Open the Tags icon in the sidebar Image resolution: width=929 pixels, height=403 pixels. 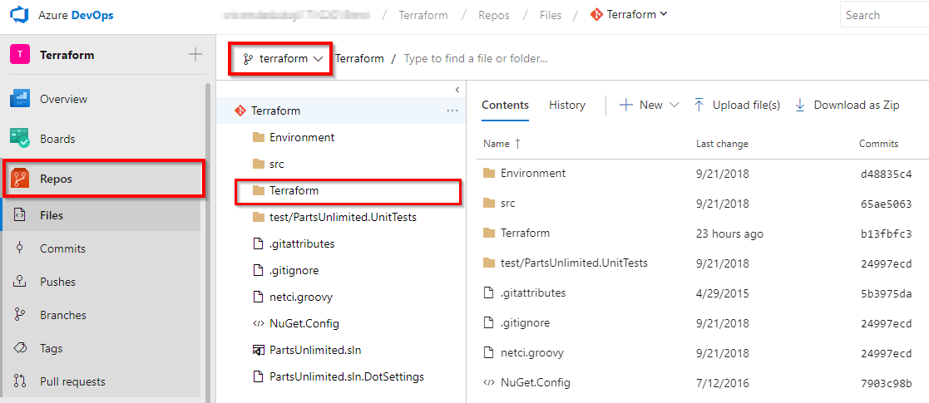click(x=20, y=348)
